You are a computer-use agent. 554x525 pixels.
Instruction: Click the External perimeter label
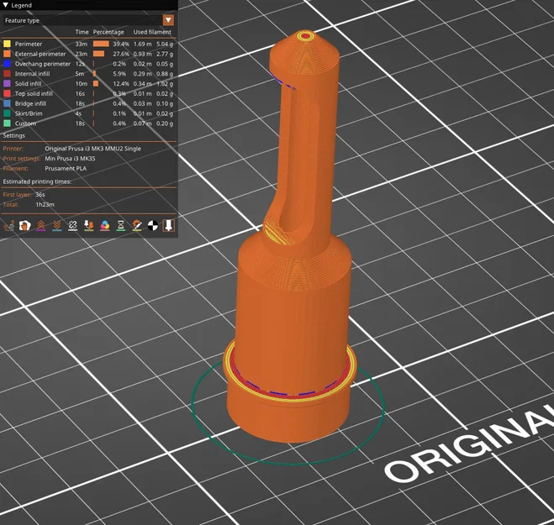coord(40,54)
